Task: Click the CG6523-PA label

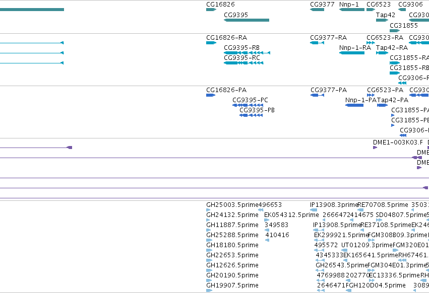Action: tap(385, 90)
